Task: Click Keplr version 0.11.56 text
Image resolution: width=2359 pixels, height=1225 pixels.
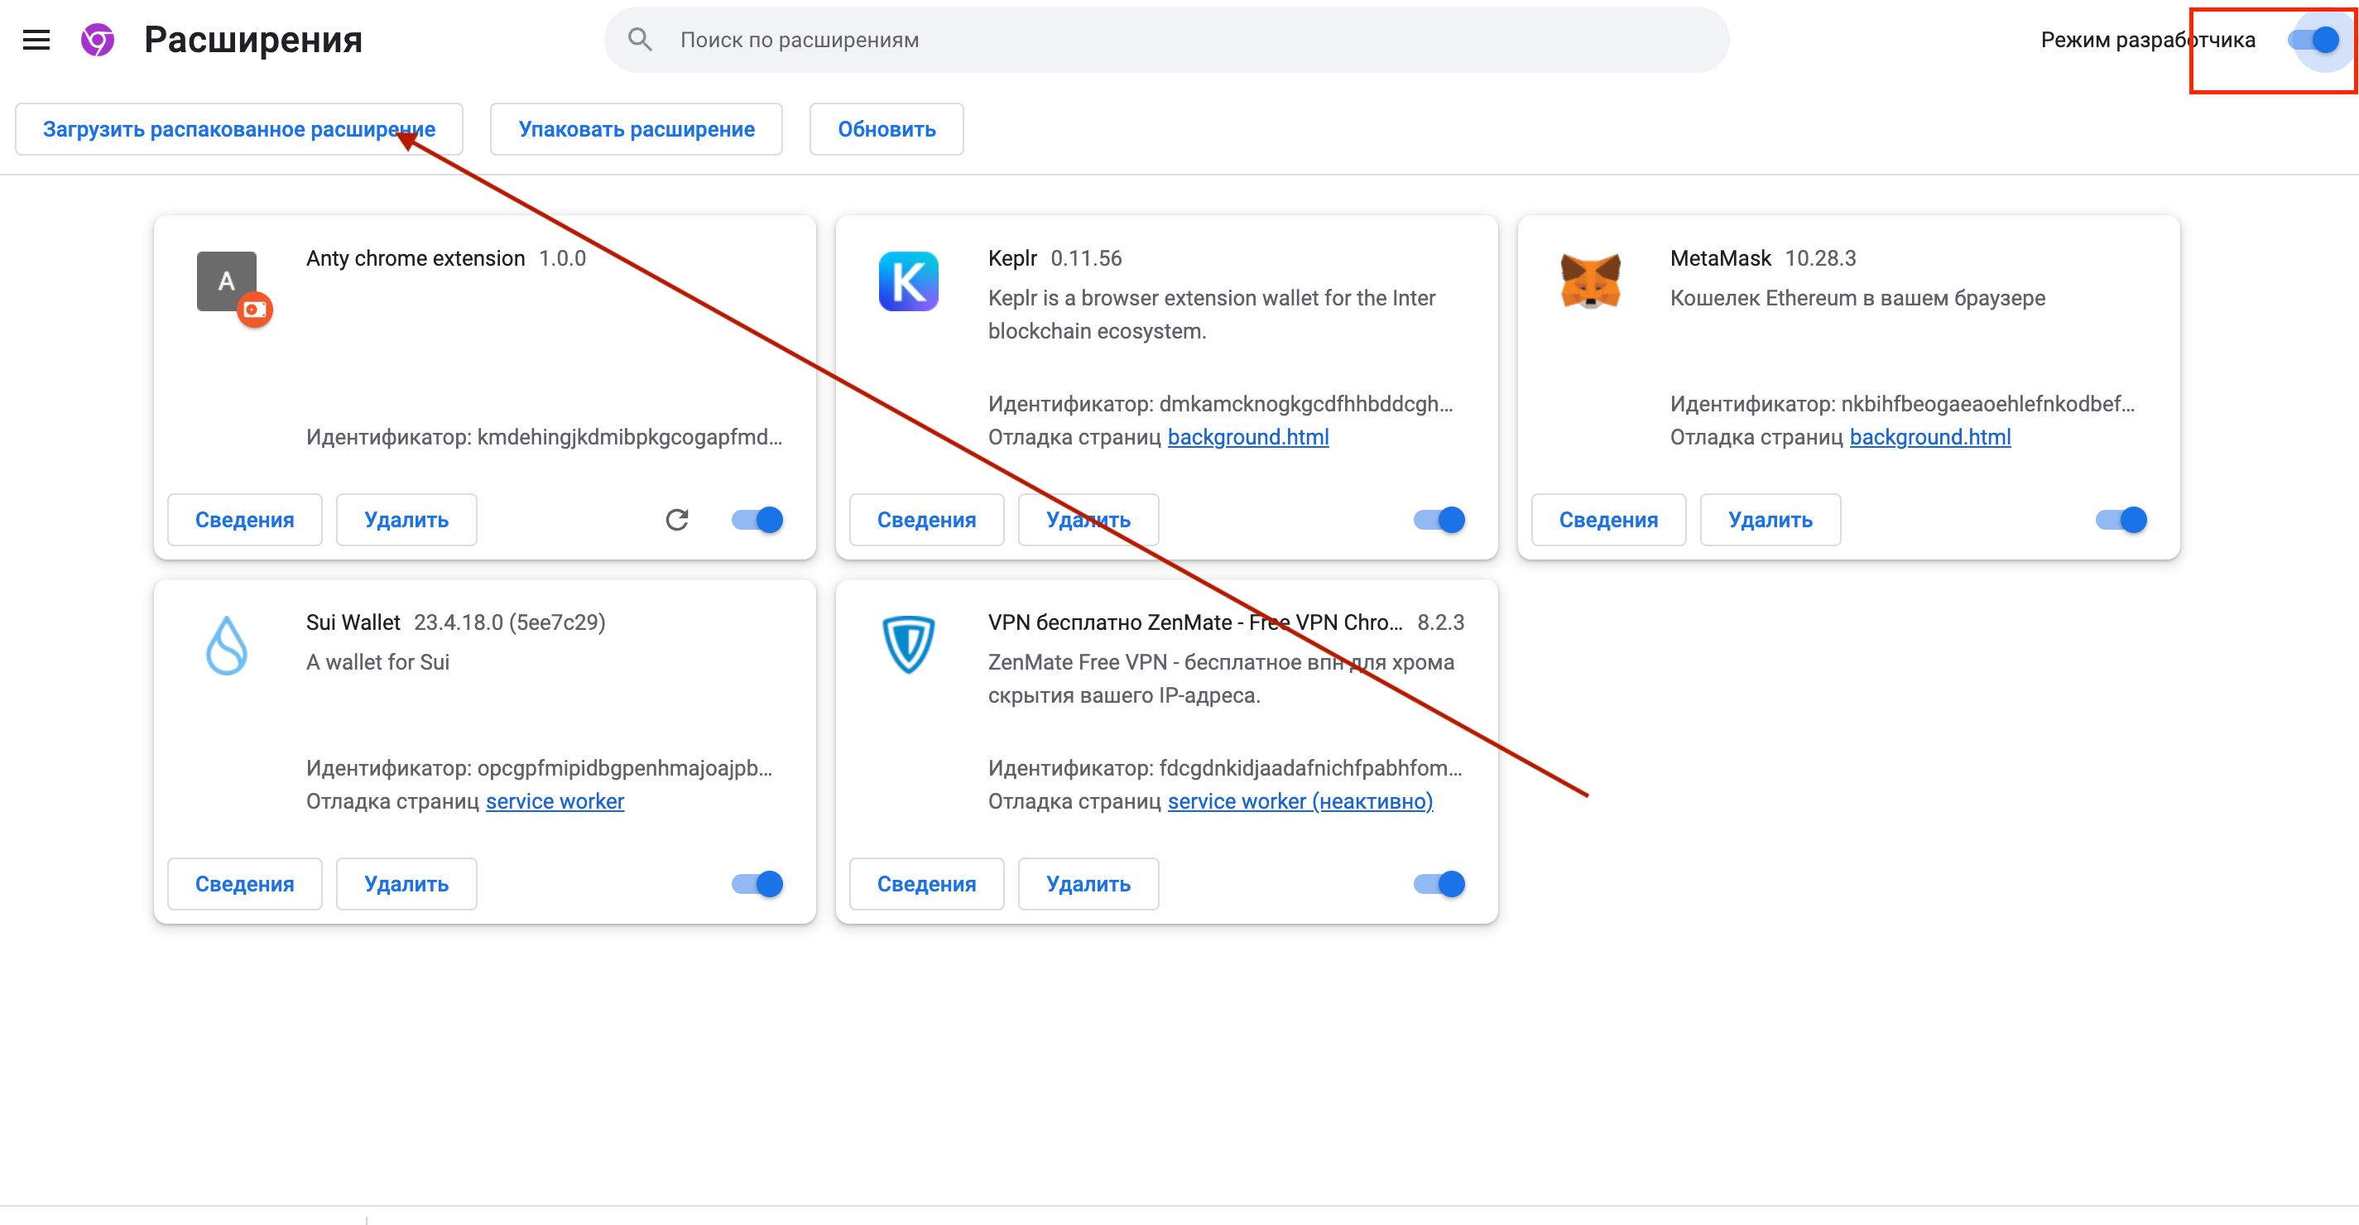Action: 1086,258
